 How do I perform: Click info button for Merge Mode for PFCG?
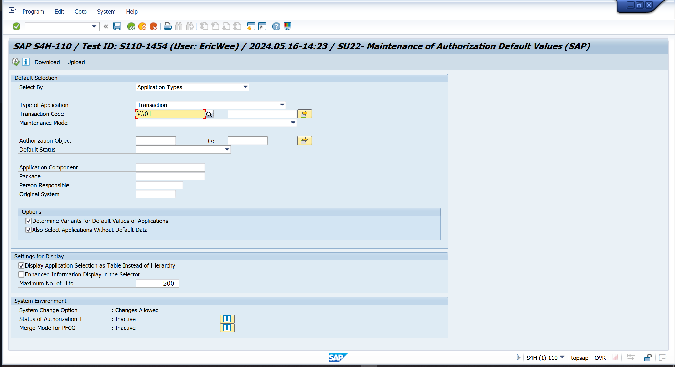coord(227,328)
